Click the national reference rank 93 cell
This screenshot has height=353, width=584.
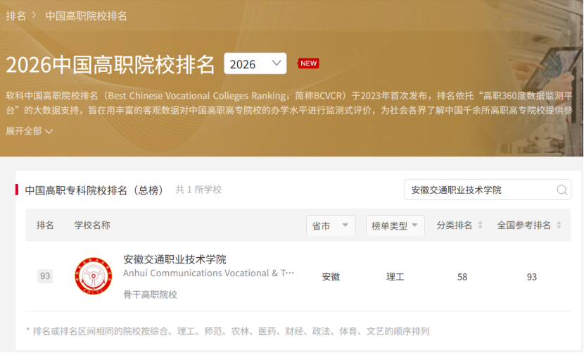click(531, 277)
